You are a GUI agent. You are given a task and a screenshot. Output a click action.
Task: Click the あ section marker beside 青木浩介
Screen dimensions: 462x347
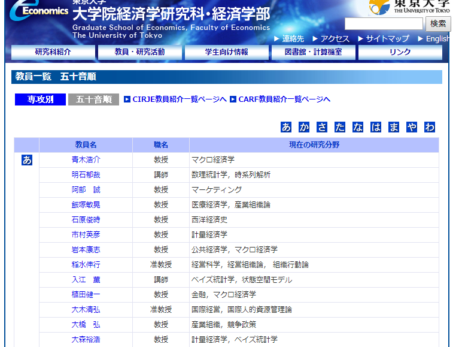tap(27, 160)
